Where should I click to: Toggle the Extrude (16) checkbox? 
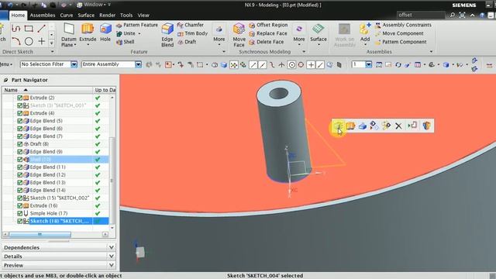pos(20,205)
